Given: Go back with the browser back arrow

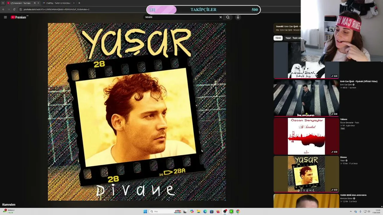Looking at the screenshot, I should (3, 10).
